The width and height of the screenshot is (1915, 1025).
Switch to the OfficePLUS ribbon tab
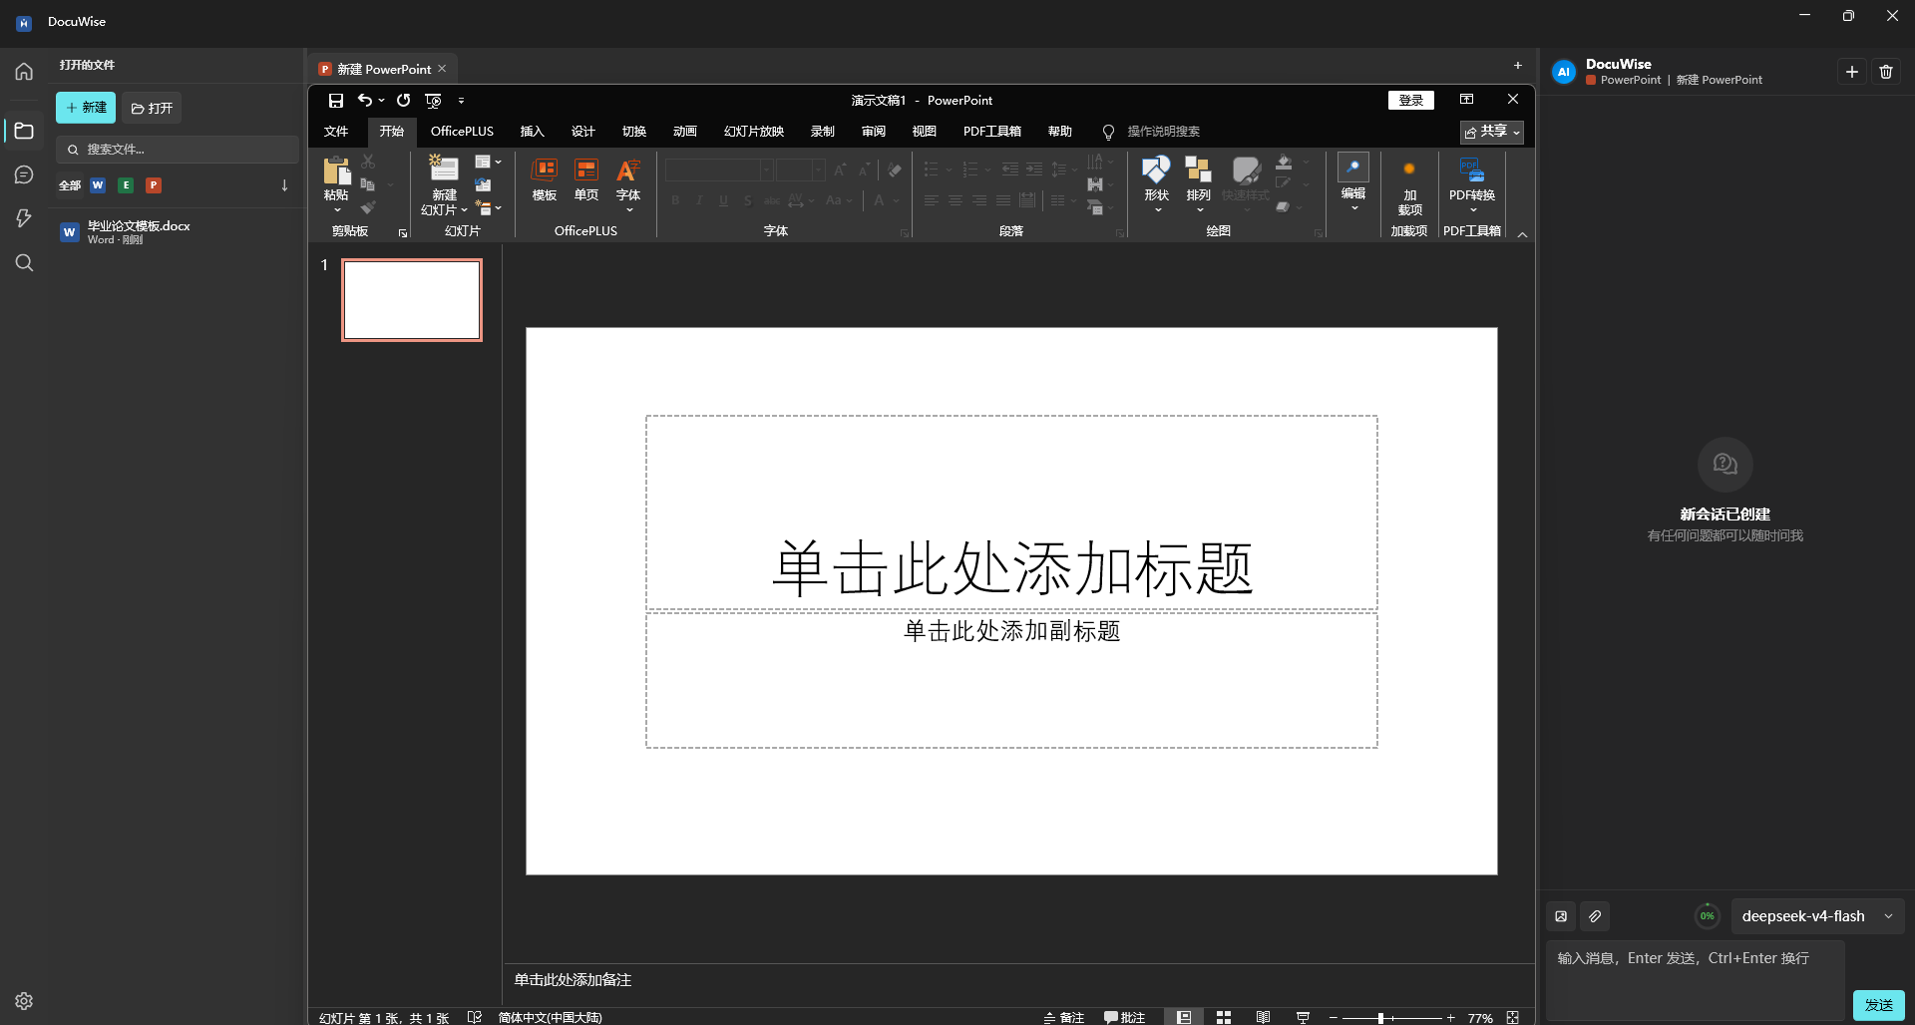pos(462,132)
